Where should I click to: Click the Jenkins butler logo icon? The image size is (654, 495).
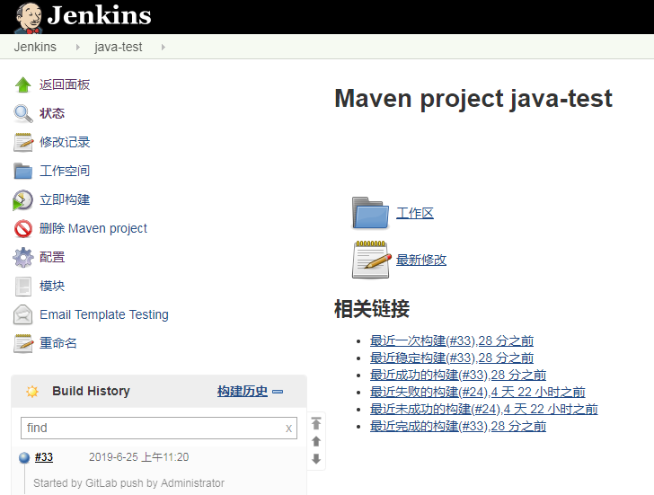click(28, 17)
